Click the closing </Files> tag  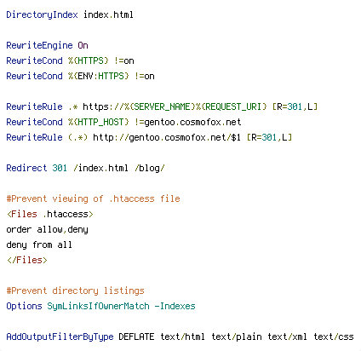[27, 260]
